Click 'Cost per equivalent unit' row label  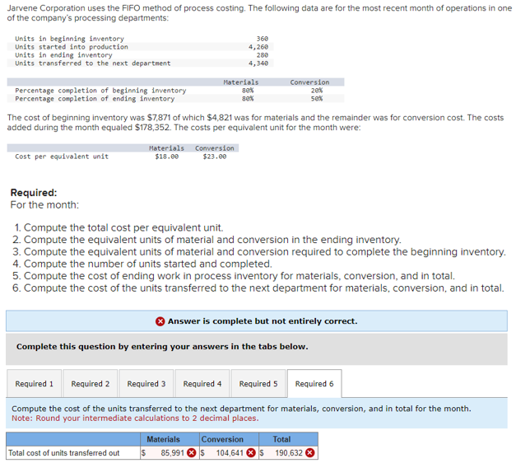[x=62, y=157]
